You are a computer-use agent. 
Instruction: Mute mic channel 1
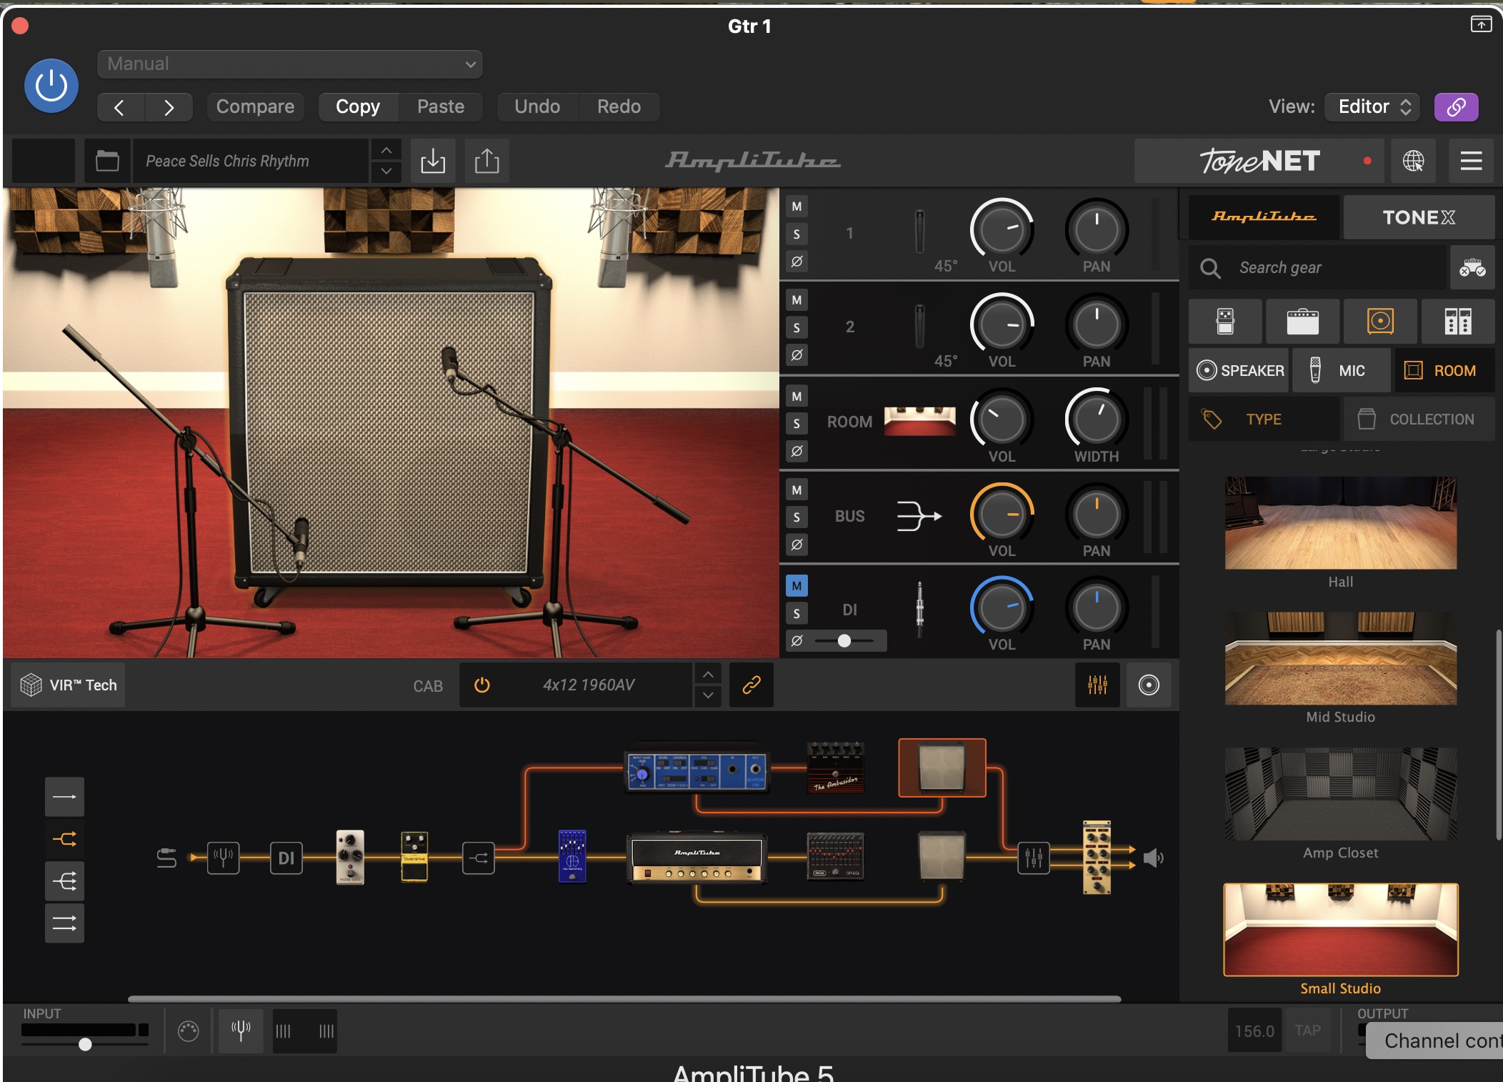click(797, 207)
